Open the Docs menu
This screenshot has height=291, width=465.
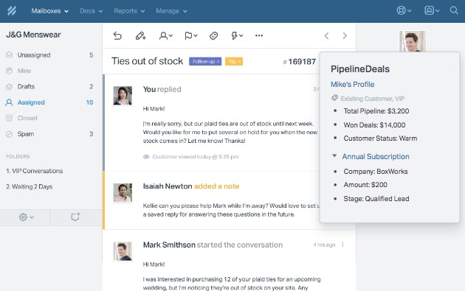[91, 11]
